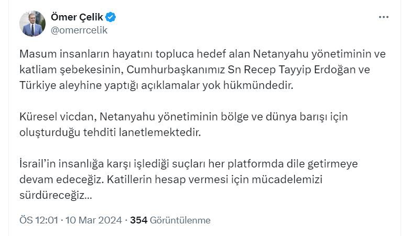Viewport: 411px width, 236px height.
Task: Click the 354 view count number
Action: click(x=138, y=220)
